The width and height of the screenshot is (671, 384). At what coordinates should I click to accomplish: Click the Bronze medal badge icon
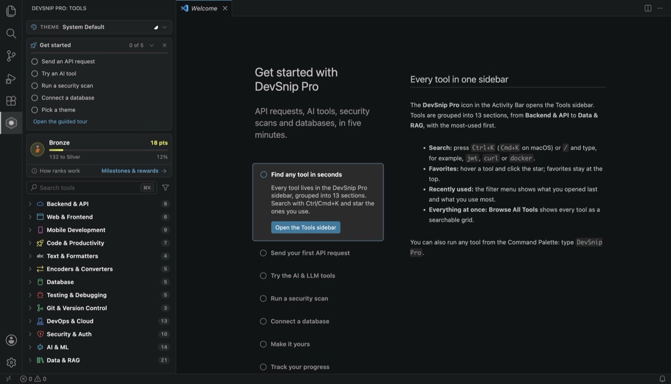point(37,149)
